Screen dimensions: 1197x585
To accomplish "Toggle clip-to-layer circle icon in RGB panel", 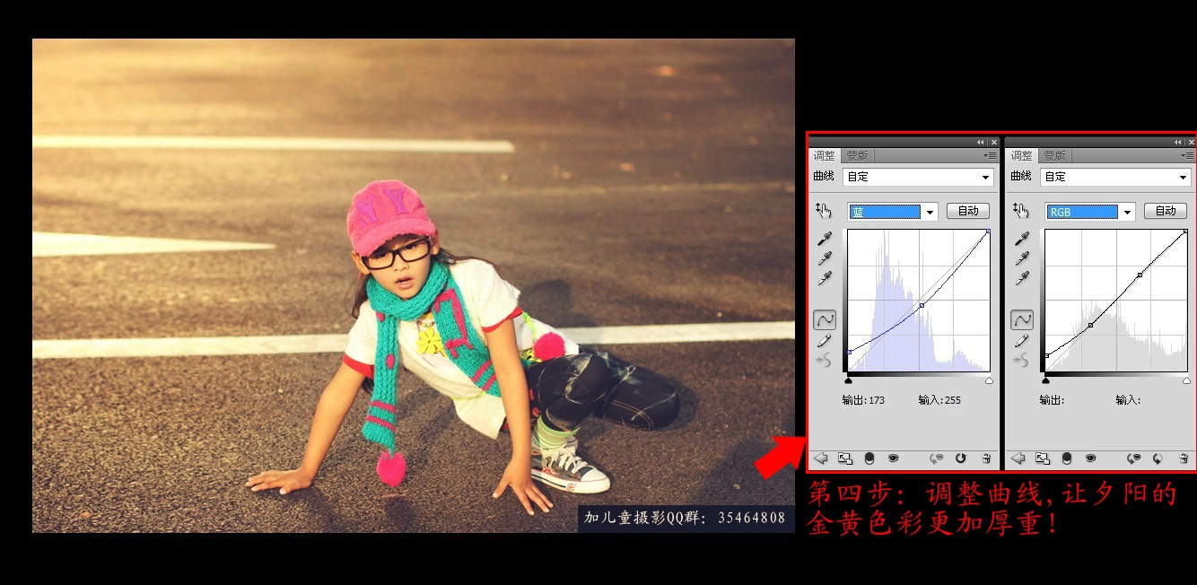I will (x=1066, y=458).
